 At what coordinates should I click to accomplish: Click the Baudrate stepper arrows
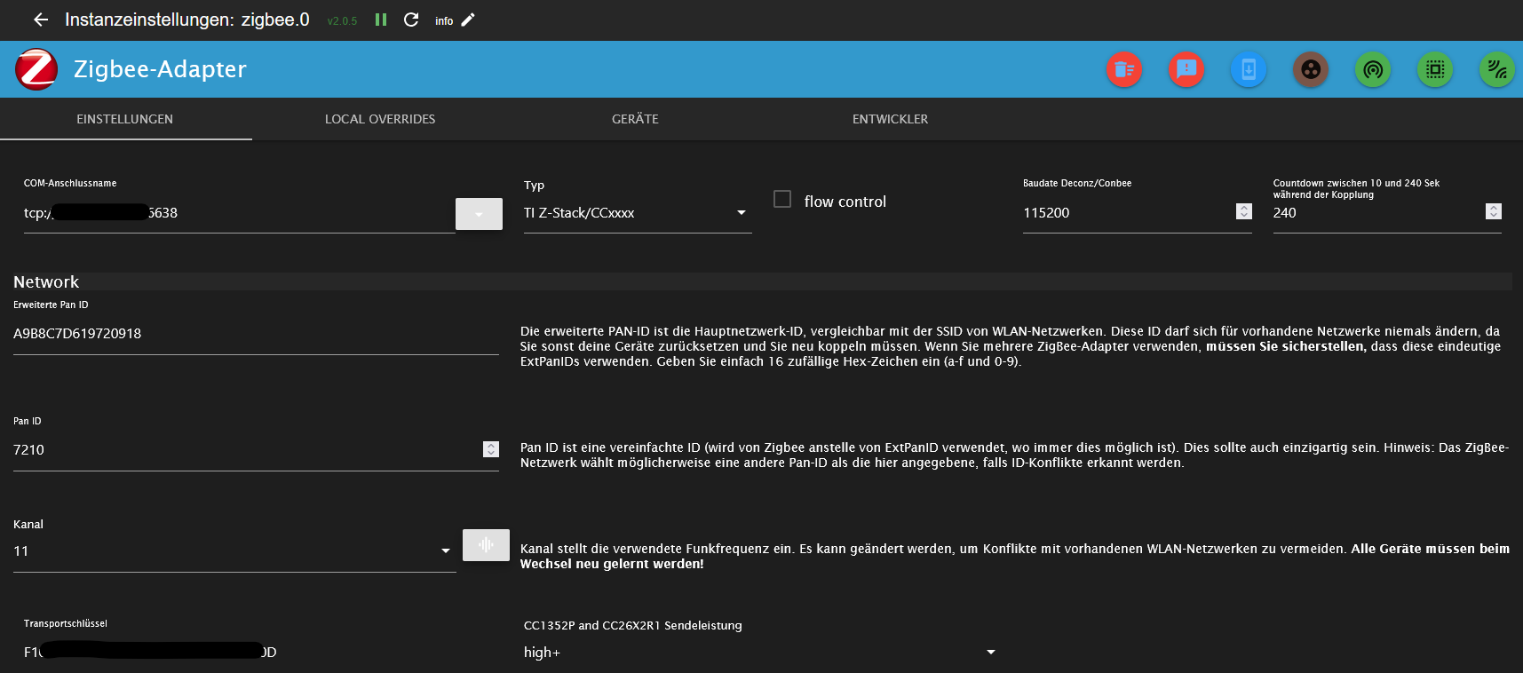(x=1244, y=211)
